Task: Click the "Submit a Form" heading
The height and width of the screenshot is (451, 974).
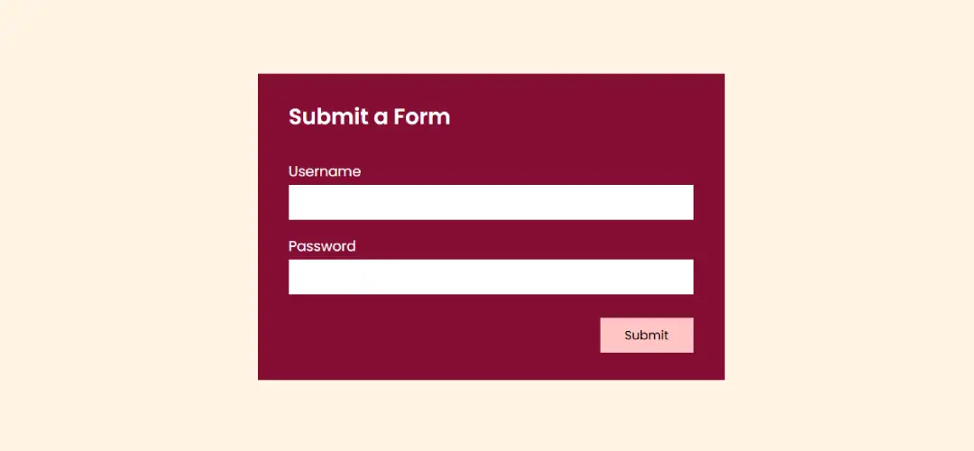Action: 369,116
